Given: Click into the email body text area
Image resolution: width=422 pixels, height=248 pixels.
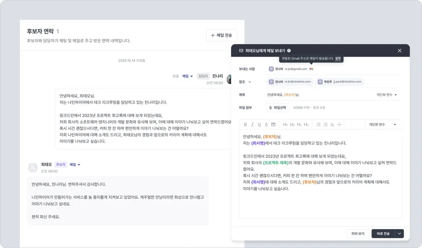Looking at the screenshot, I should [x=320, y=174].
